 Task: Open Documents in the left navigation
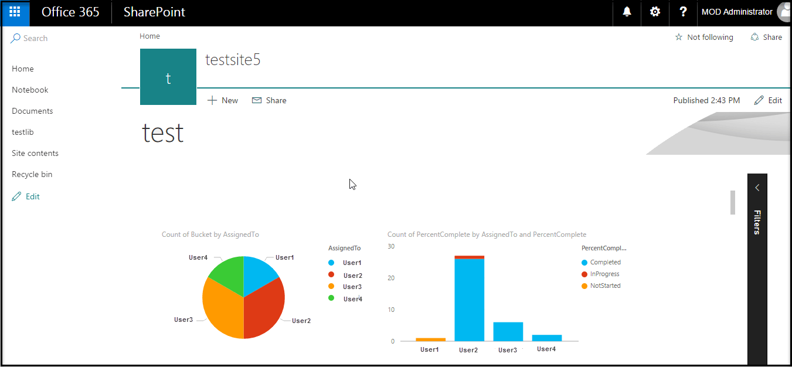pos(32,111)
